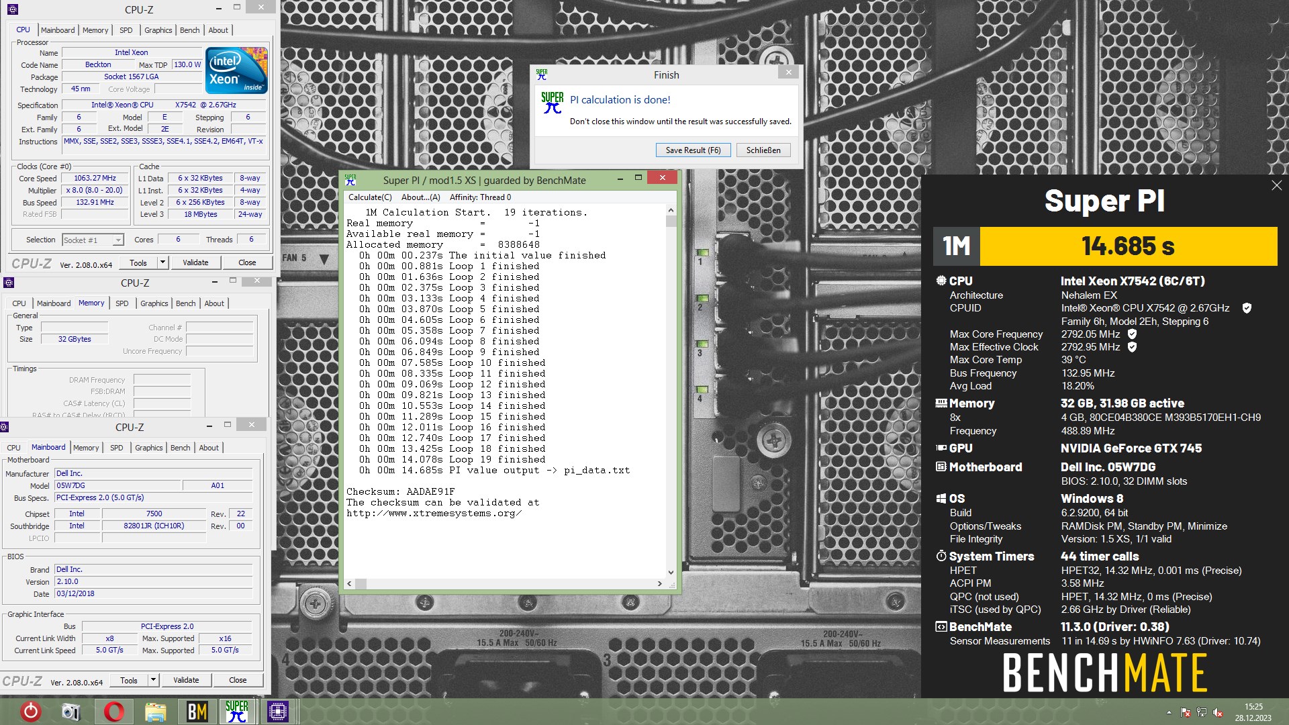This screenshot has width=1289, height=725.
Task: Click memory Size value 32 GBytes
Action: pos(75,339)
